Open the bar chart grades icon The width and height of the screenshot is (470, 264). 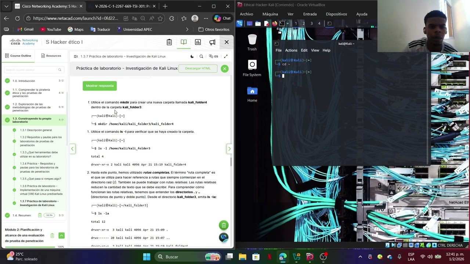click(x=198, y=42)
